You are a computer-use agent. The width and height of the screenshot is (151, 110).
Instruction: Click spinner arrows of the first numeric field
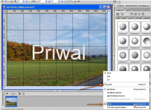click(24, 1)
